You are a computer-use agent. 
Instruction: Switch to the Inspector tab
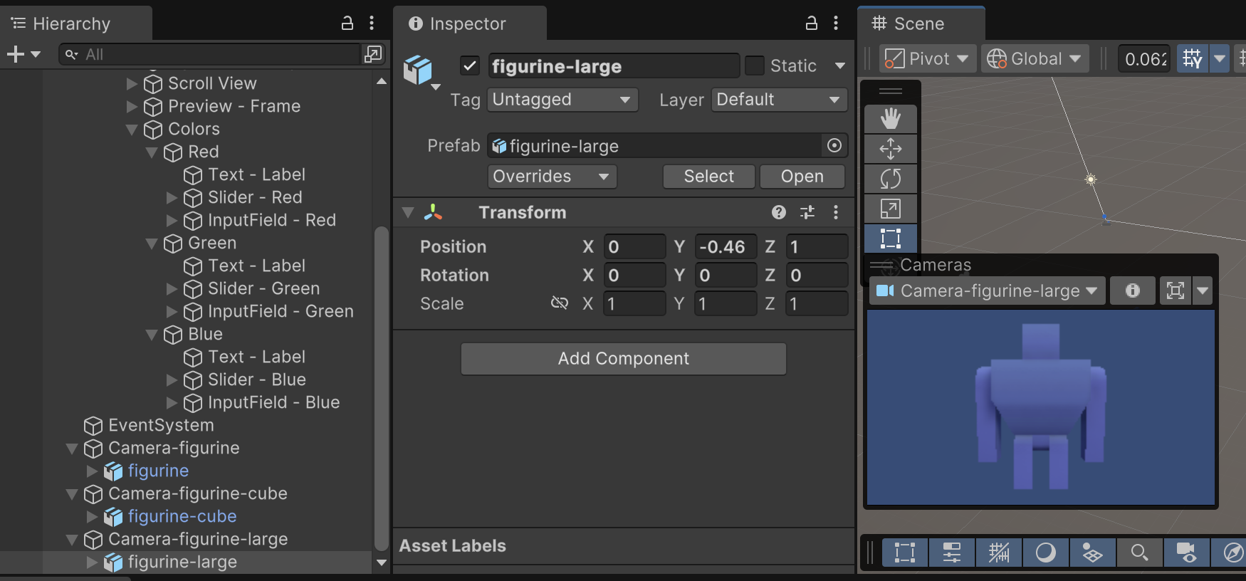click(468, 23)
